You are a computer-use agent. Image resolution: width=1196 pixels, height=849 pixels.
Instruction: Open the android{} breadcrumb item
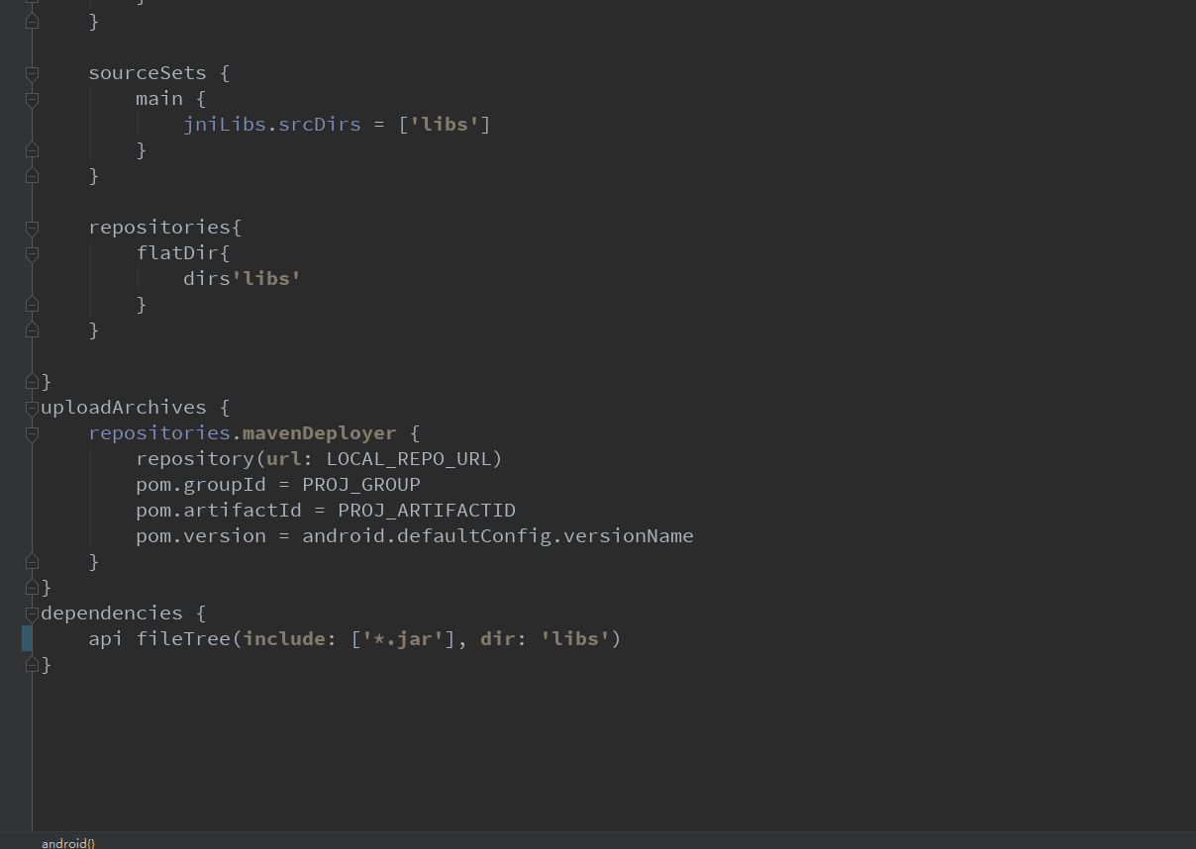point(67,842)
